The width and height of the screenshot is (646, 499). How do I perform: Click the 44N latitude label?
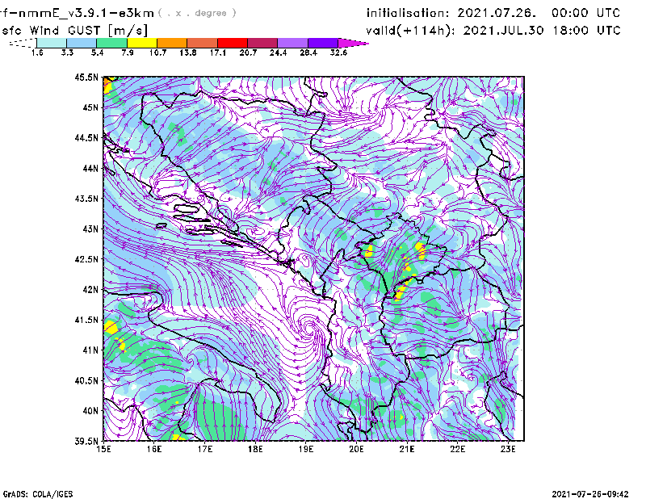coord(90,168)
